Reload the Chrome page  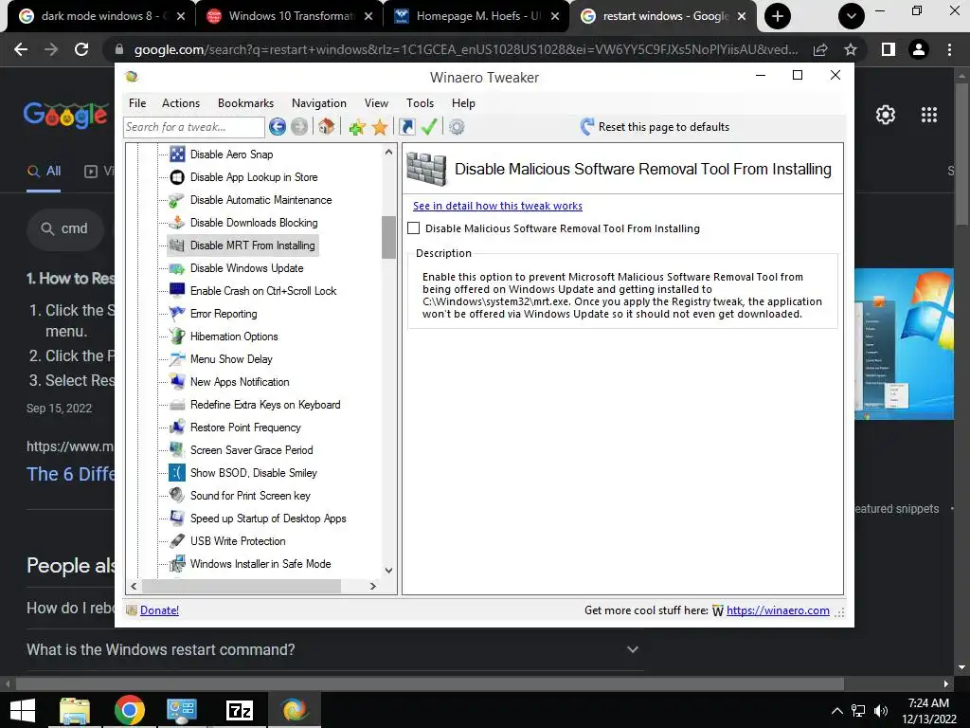[x=81, y=49]
